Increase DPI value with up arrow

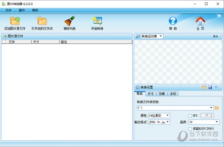pos(211,114)
